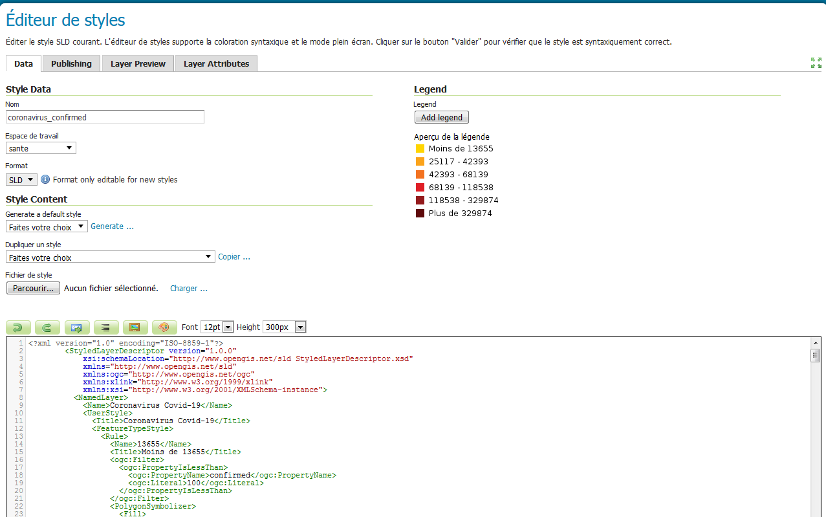This screenshot has height=517, width=826.
Task: Click the "Format only editable for new styles" note
Action: pyautogui.click(x=115, y=180)
